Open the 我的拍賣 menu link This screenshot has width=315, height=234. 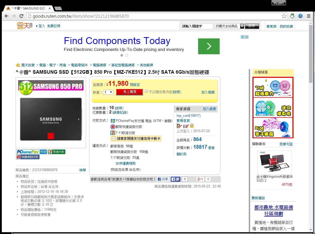tap(286, 26)
